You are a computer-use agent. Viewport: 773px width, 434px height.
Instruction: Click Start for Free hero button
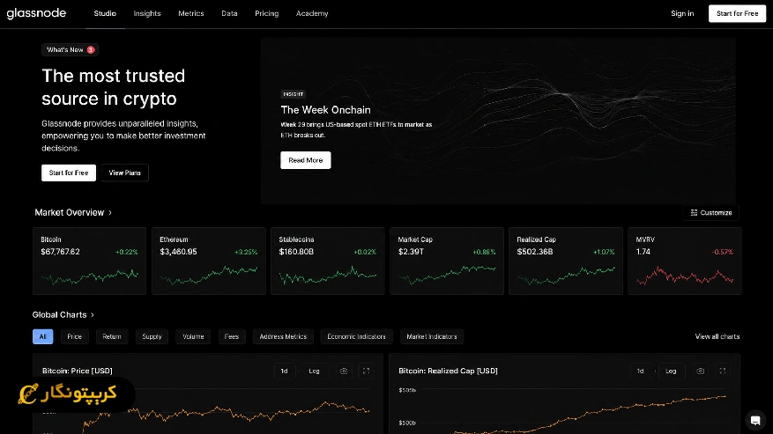[x=69, y=173]
